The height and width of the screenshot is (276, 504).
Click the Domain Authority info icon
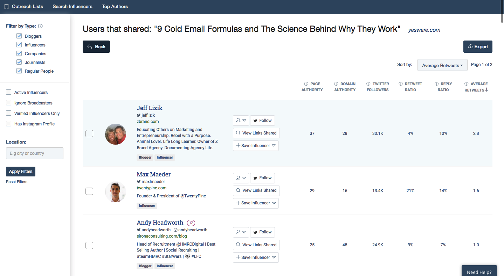point(336,84)
